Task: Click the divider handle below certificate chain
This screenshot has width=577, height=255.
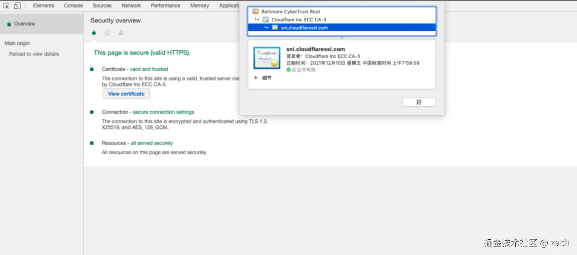Action: (341, 37)
